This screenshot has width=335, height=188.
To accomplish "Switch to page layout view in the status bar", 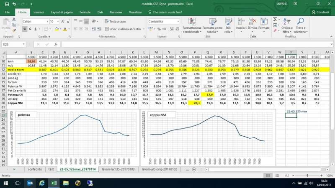I will click(x=277, y=175).
